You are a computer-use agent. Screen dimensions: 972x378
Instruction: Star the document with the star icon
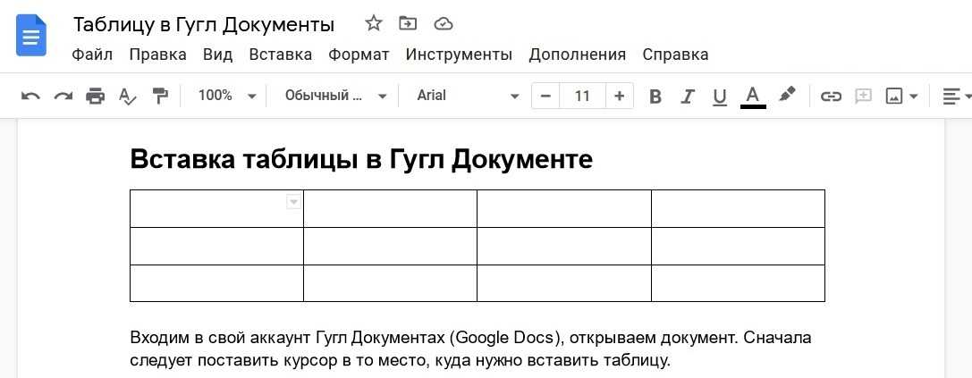tap(374, 23)
